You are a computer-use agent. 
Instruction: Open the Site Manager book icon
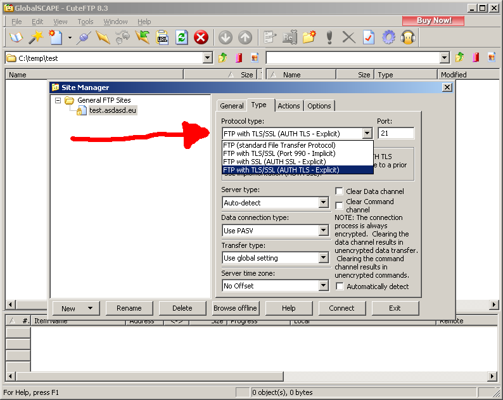16,37
